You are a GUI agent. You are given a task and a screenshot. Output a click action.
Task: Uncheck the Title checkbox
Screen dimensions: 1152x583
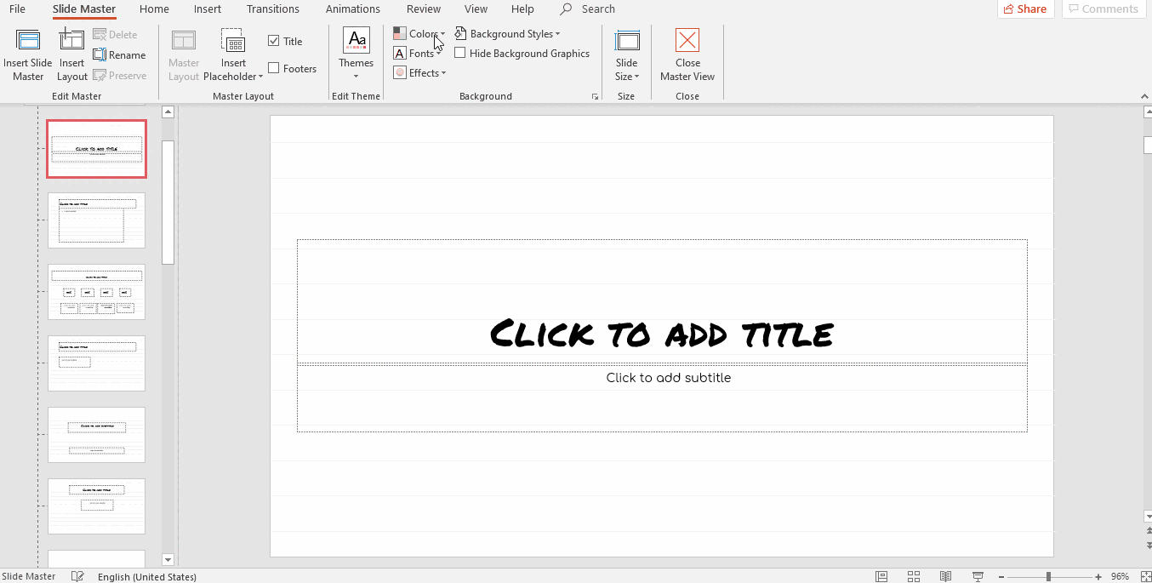click(274, 41)
